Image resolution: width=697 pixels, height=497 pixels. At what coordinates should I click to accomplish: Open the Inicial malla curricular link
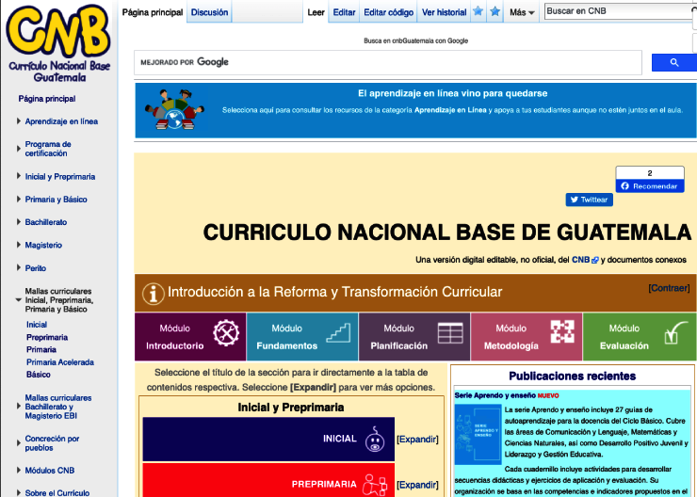(37, 325)
